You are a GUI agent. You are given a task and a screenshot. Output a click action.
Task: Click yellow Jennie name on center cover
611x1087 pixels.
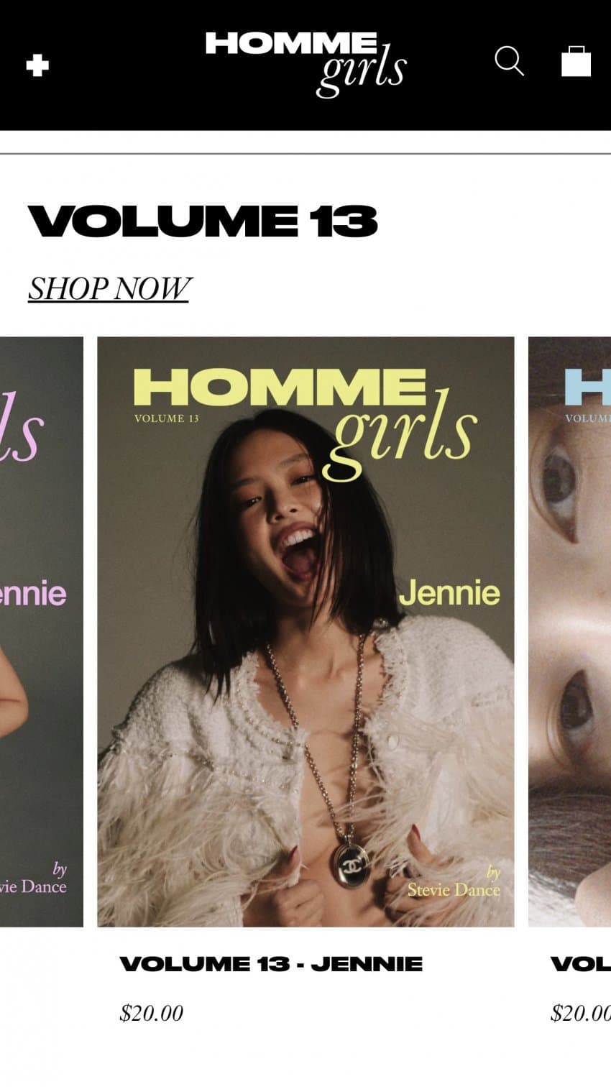coord(449,593)
